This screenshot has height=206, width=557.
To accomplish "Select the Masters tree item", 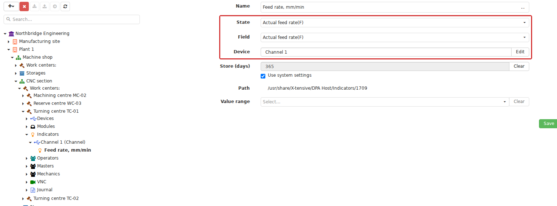I will pos(45,166).
